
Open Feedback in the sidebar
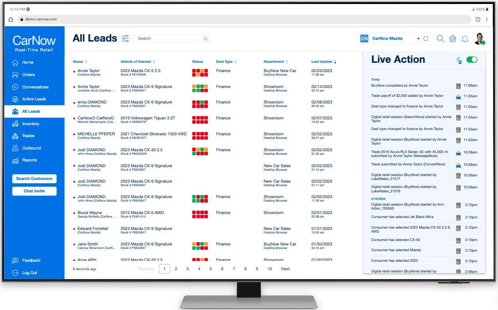(x=31, y=260)
